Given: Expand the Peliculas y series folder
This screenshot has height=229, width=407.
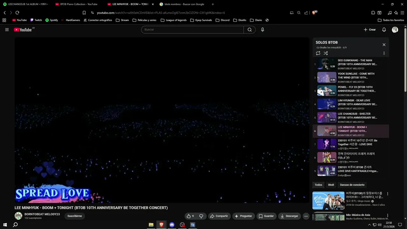Looking at the screenshot, I should 144,20.
